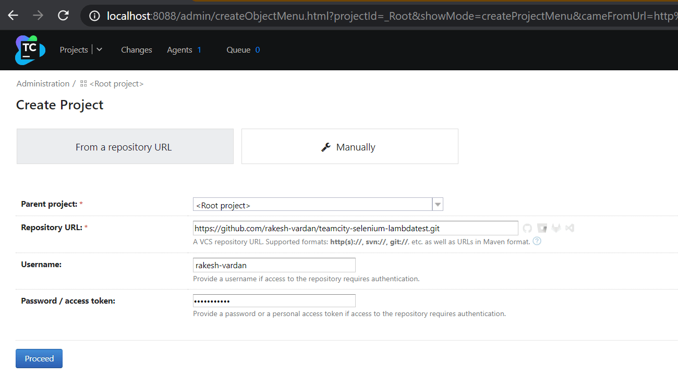The height and width of the screenshot is (389, 678).
Task: Click the Visual Studio icon beside Repository URL
Action: tap(570, 228)
